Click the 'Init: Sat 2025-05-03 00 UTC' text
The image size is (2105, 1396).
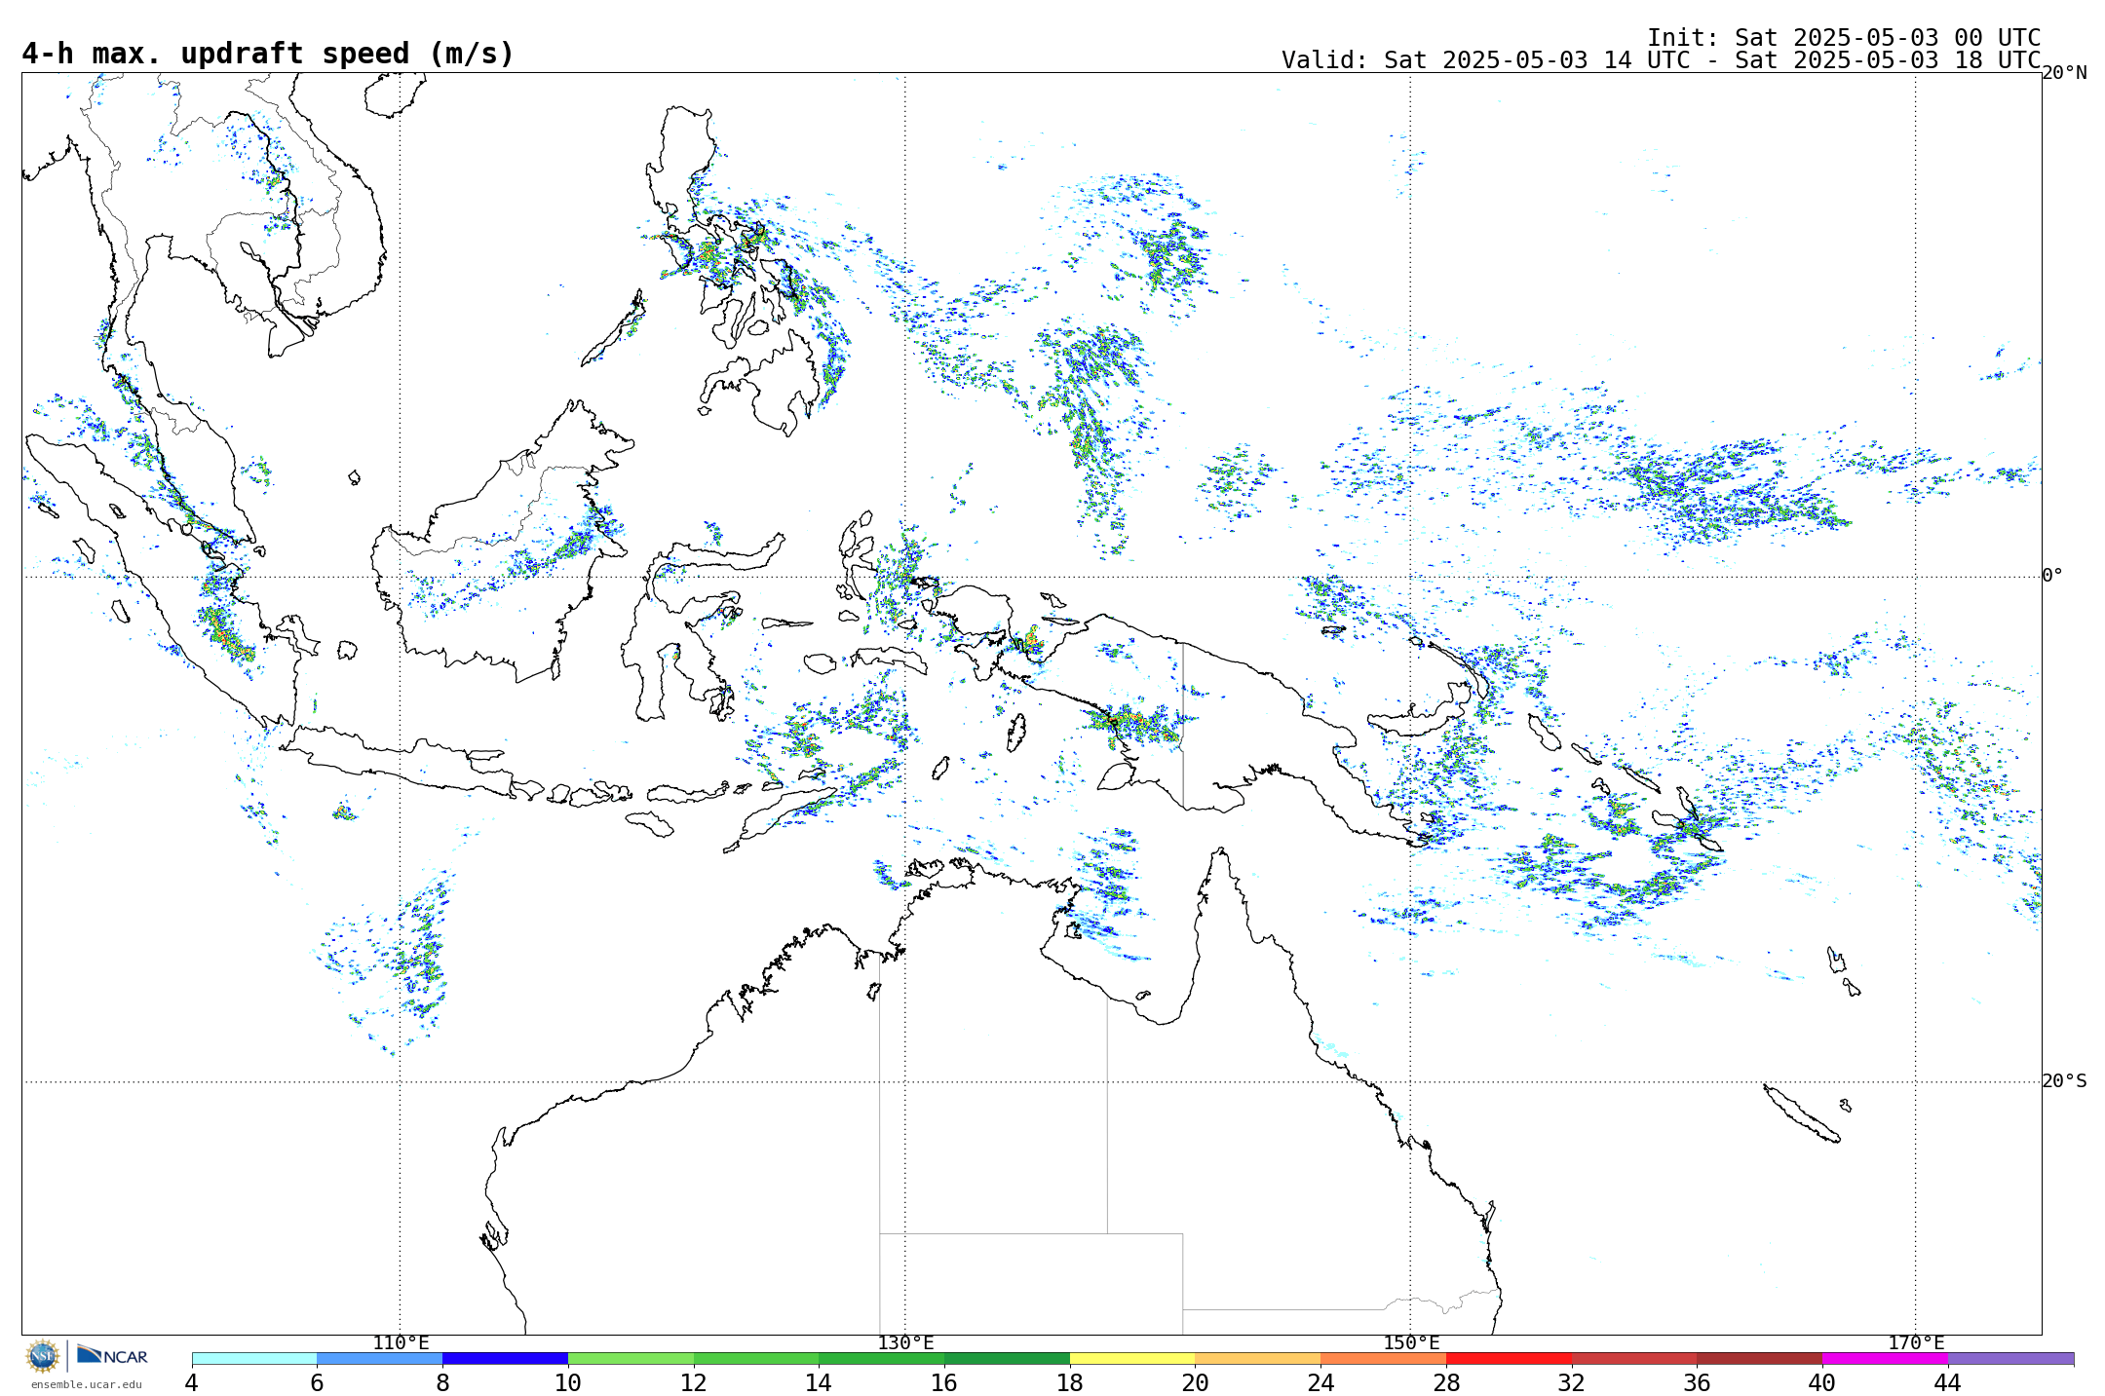(x=1844, y=38)
